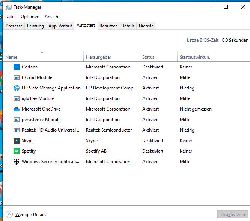Select the Skype entry name

pyautogui.click(x=27, y=141)
